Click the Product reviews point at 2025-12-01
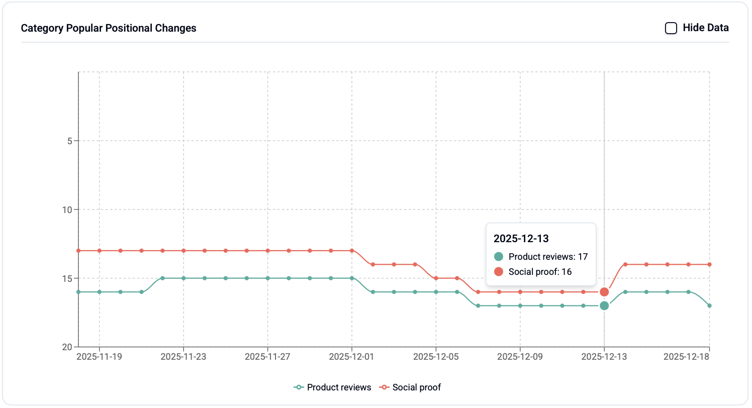The height and width of the screenshot is (408, 752). (352, 278)
